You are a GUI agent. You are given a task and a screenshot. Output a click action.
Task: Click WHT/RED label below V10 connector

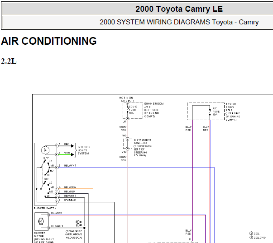click(x=123, y=159)
